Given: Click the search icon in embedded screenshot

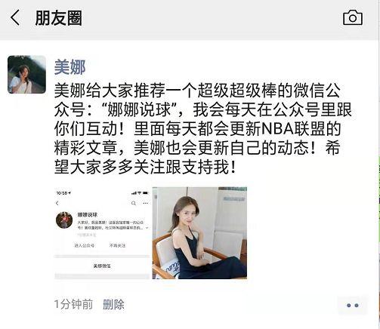Looking at the screenshot, I should pos(134,203).
